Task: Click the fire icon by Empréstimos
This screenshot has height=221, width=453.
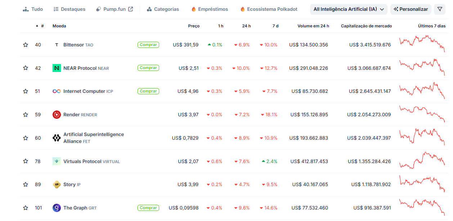Action: click(x=194, y=9)
